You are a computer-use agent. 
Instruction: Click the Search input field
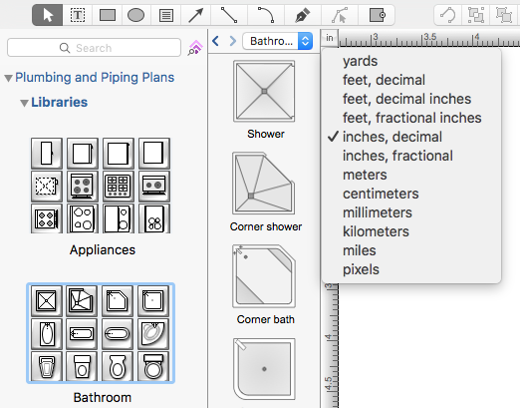(94, 48)
